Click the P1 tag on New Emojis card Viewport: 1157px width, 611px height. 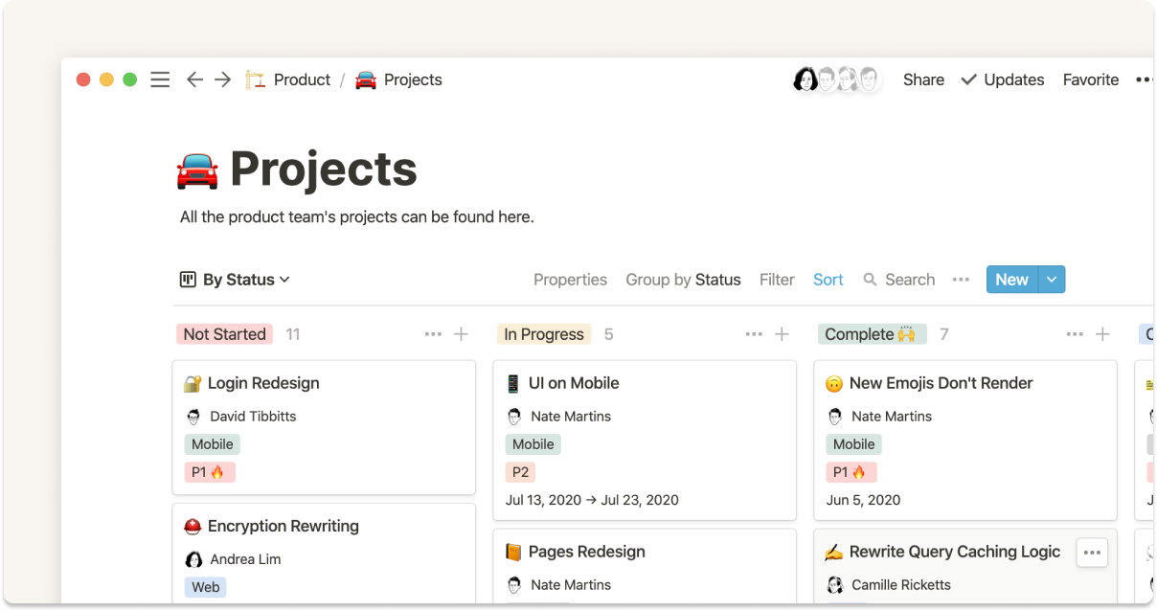[x=851, y=472]
